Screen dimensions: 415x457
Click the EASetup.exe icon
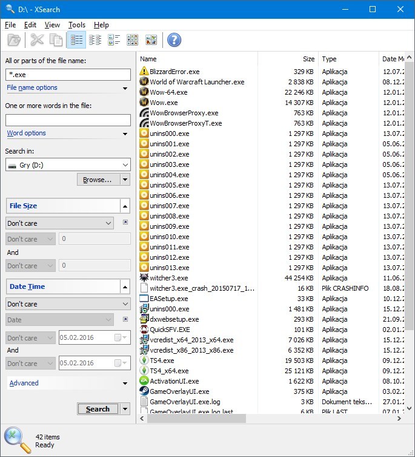tap(144, 298)
